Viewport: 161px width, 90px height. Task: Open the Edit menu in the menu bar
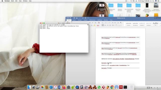tap(16, 1)
